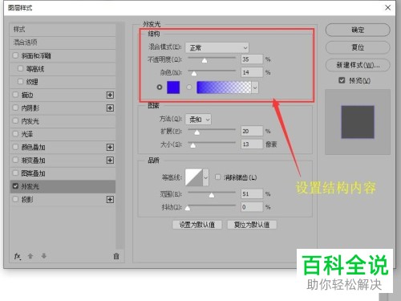Click the 杂色 value field showing 14

click(252, 72)
